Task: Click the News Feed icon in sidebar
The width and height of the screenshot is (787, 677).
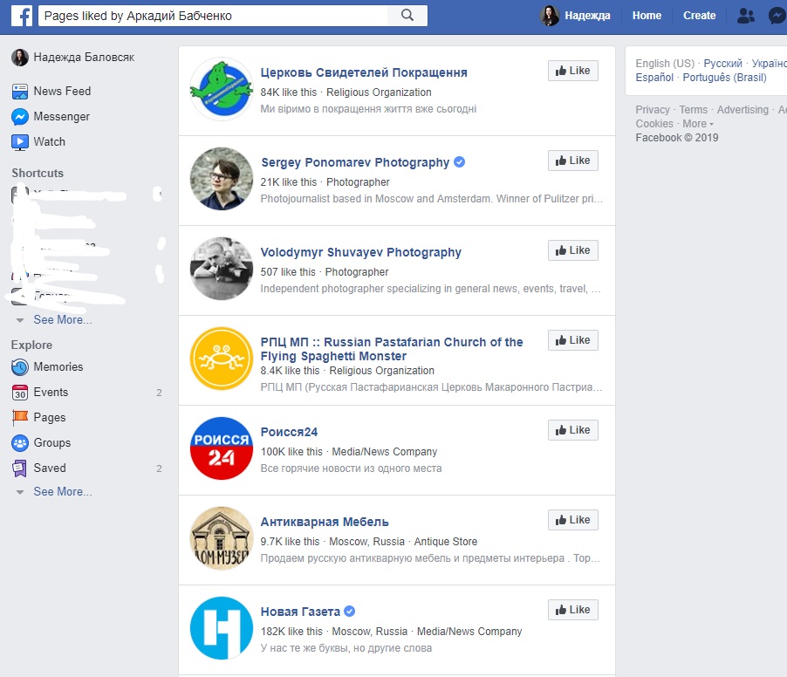Action: tap(20, 92)
